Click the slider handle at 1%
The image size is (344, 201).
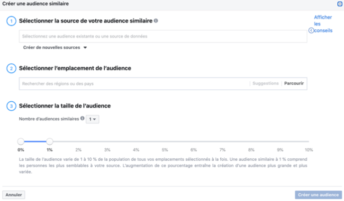click(x=50, y=141)
